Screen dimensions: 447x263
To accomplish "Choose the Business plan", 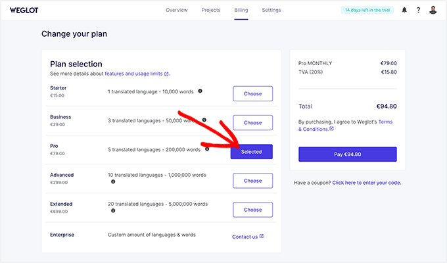I will pyautogui.click(x=252, y=122).
